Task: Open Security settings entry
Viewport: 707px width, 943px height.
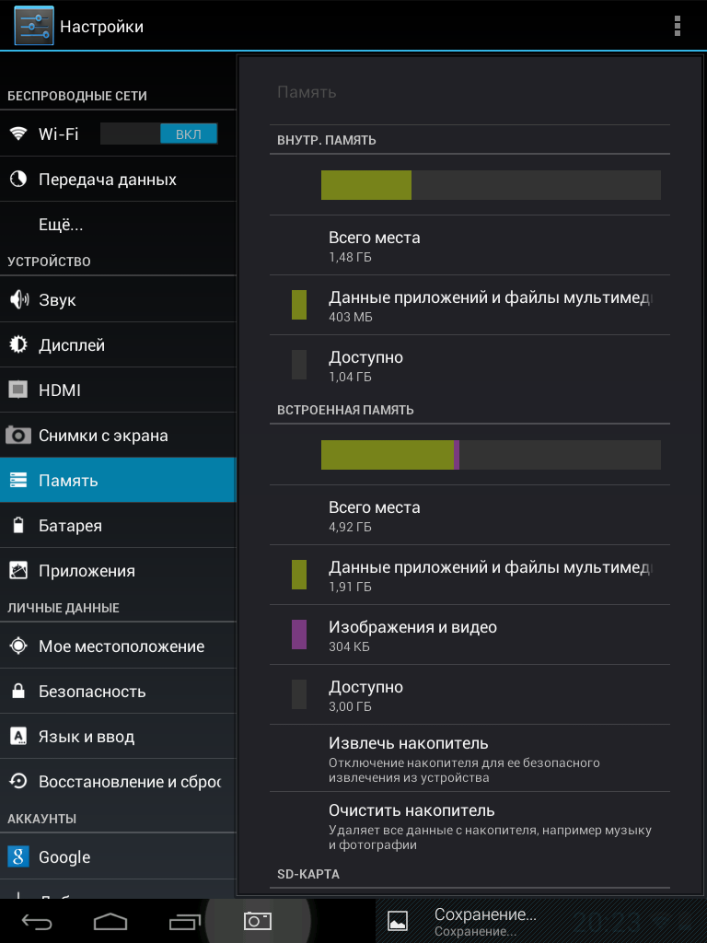Action: (92, 692)
